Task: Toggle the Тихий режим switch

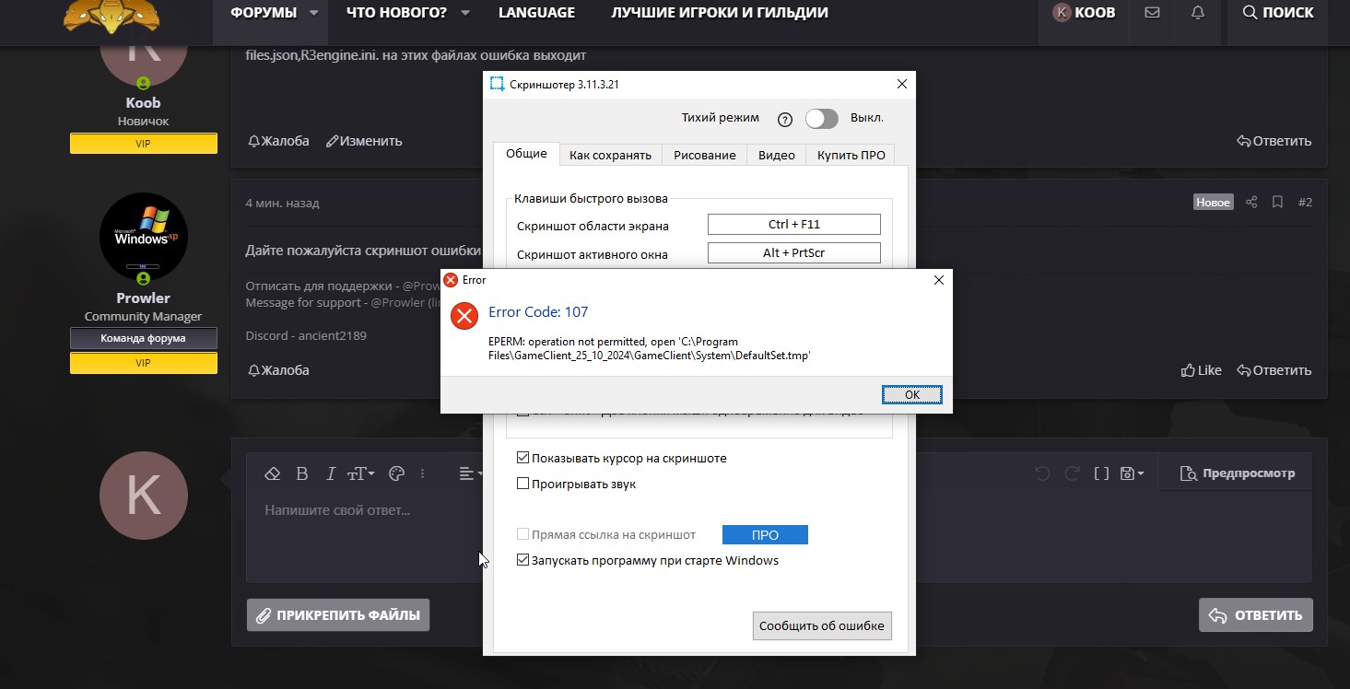Action: click(821, 119)
